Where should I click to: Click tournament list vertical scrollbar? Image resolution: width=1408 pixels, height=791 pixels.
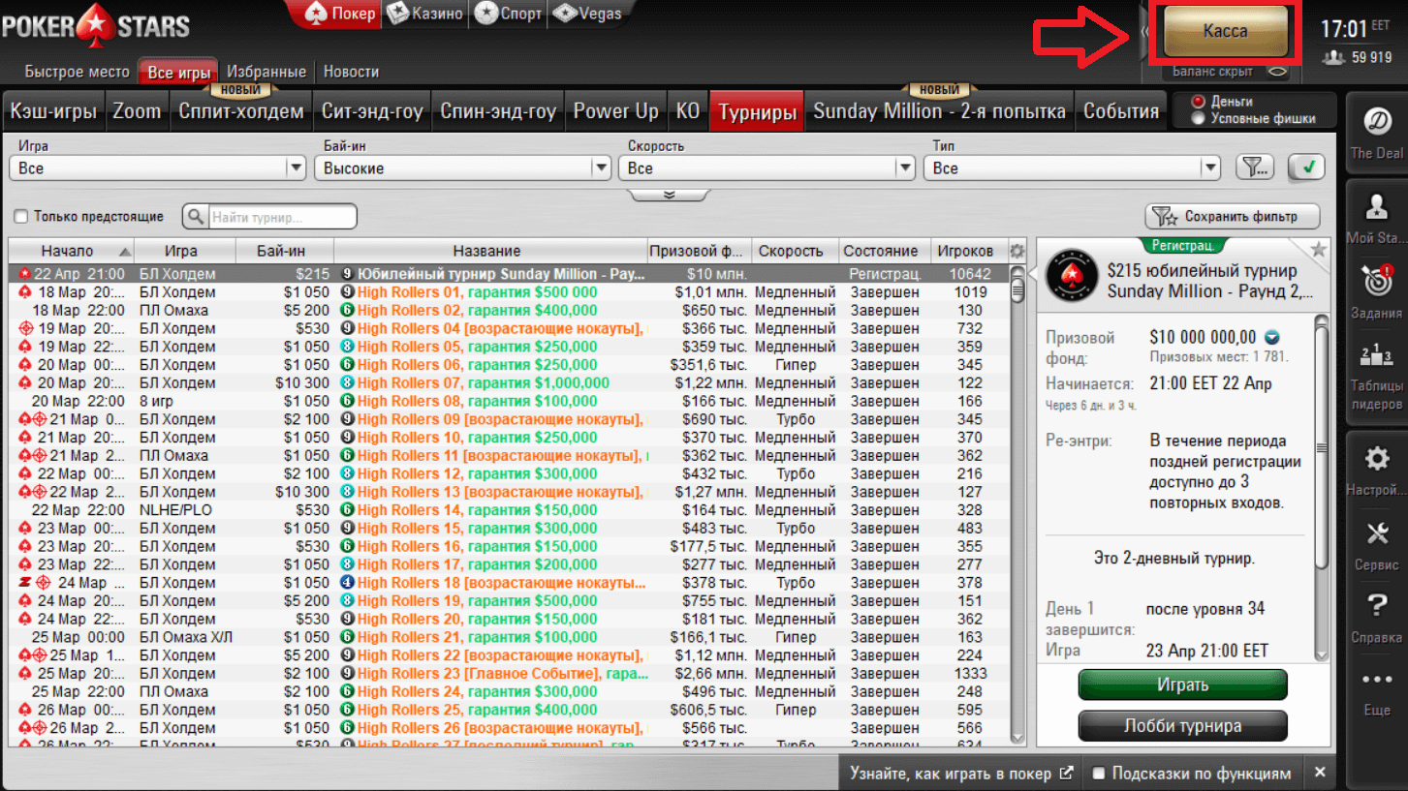click(1017, 503)
